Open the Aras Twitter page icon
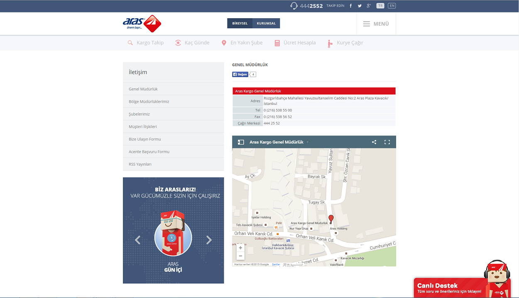The width and height of the screenshot is (519, 298). pos(360,6)
